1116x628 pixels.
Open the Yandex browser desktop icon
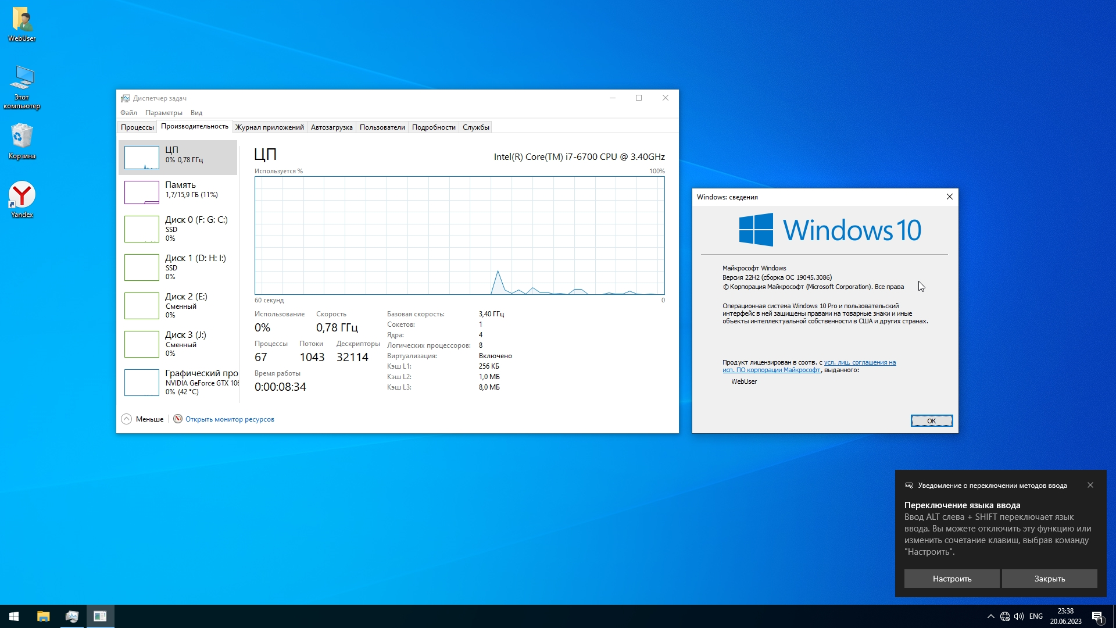tap(22, 197)
